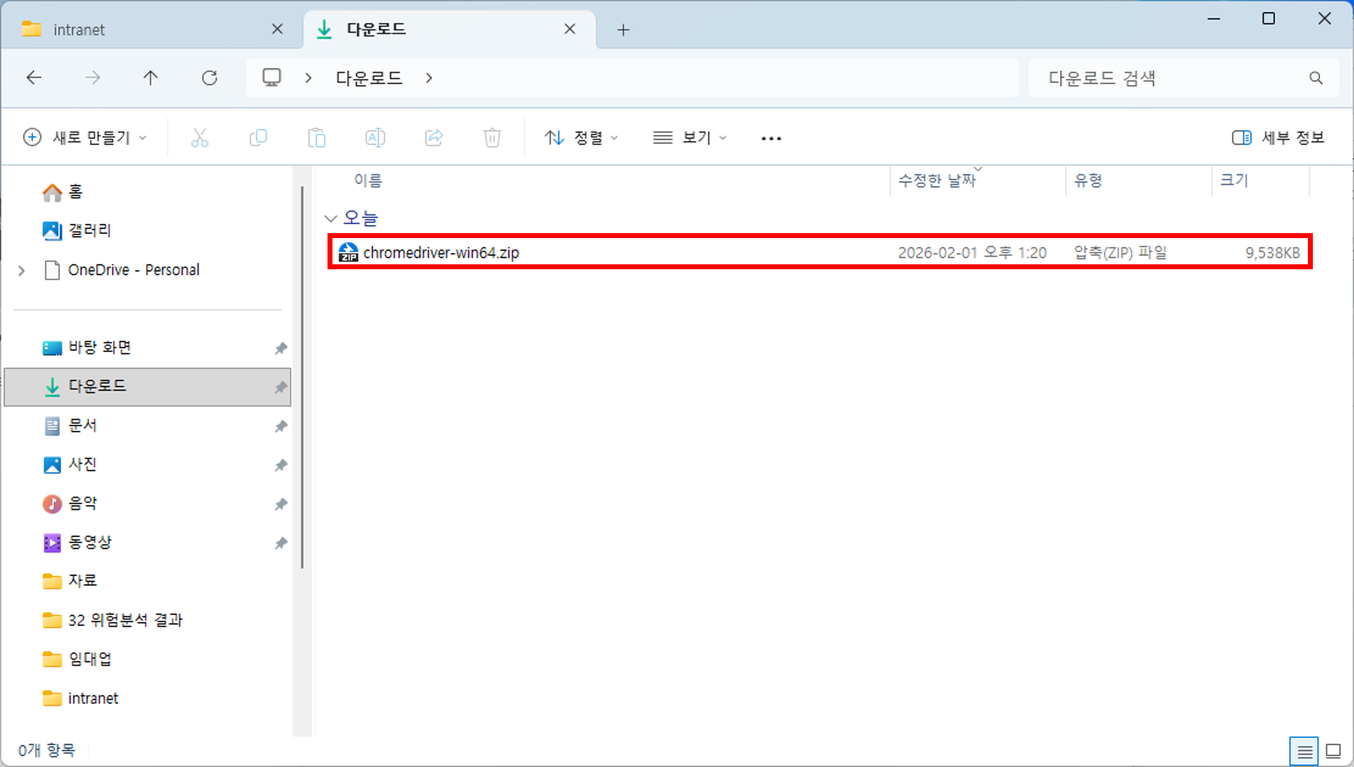
Task: Navigate up one folder level
Action: pos(151,78)
